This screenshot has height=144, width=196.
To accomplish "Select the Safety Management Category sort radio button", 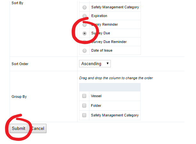I will click(x=85, y=7).
